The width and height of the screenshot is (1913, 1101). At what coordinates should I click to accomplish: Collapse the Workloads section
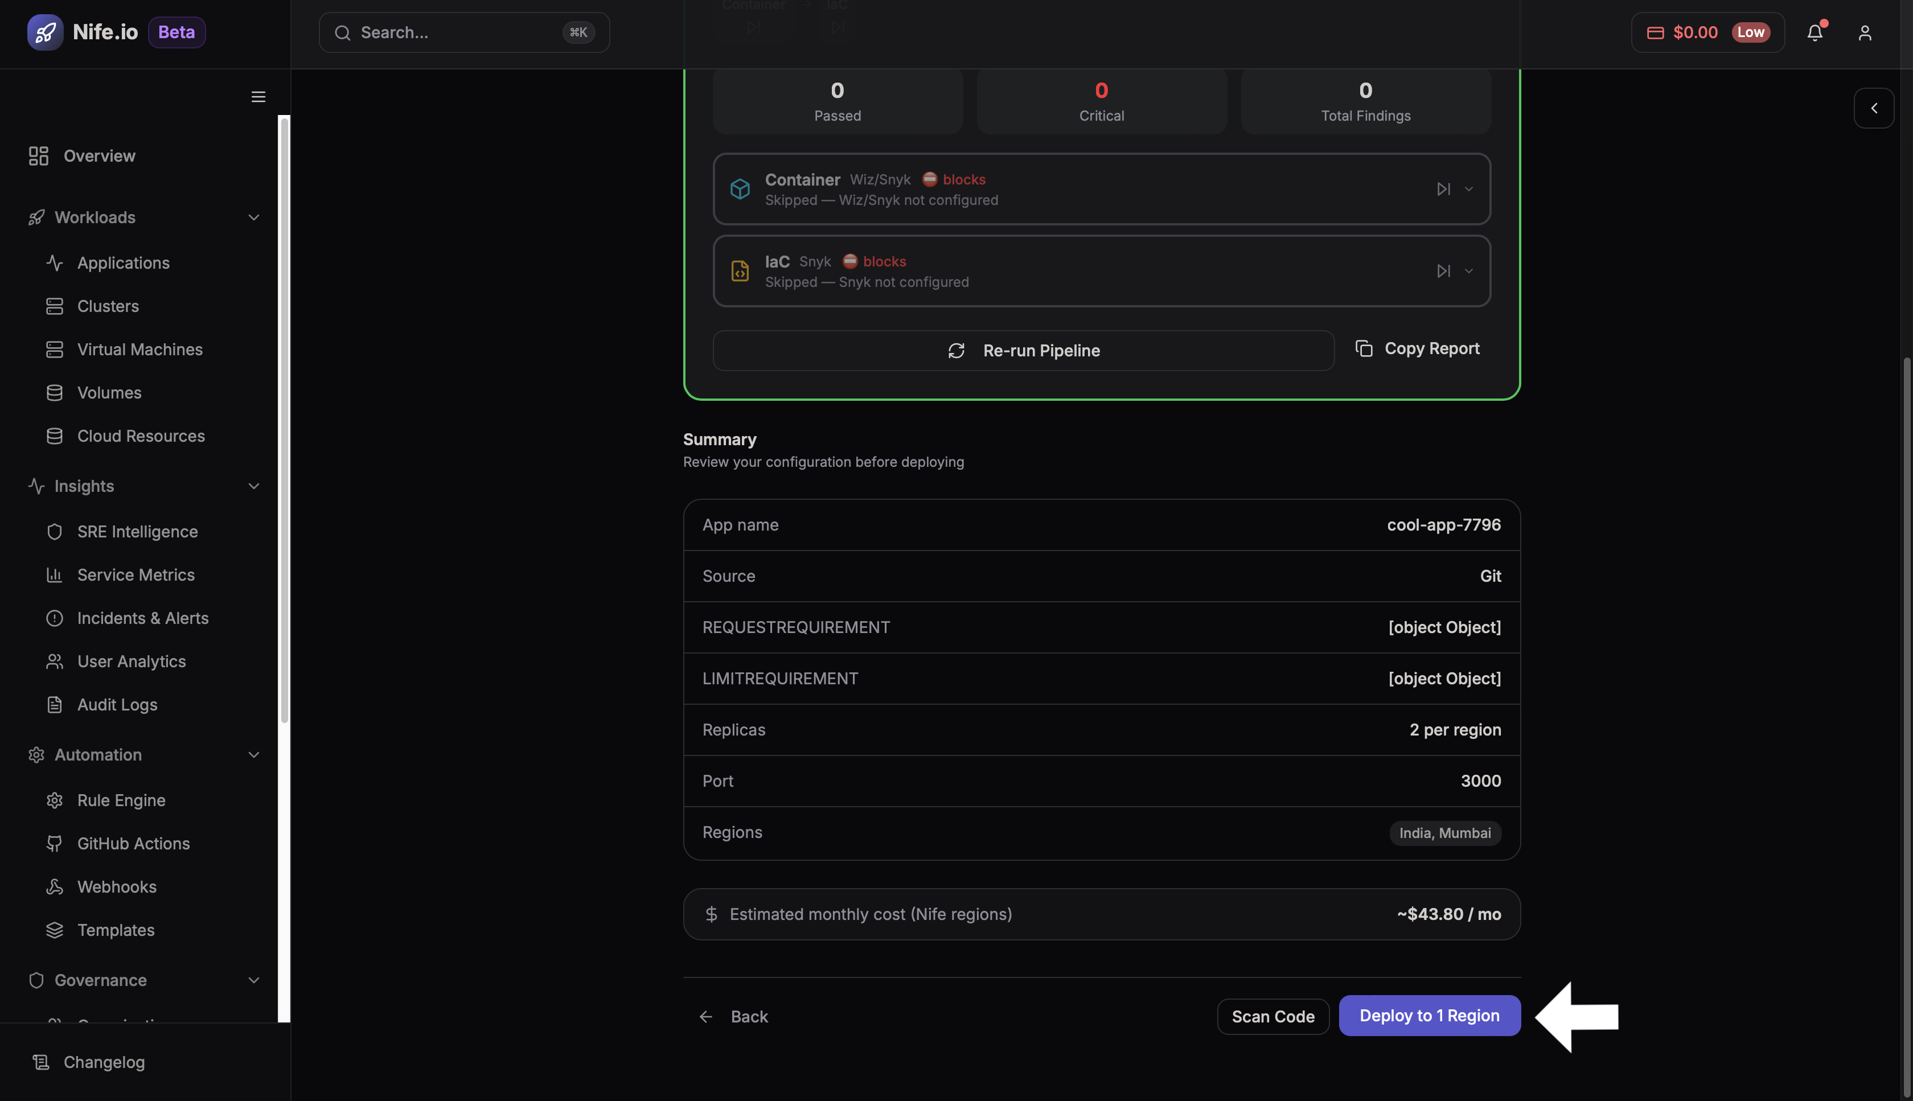pyautogui.click(x=253, y=217)
